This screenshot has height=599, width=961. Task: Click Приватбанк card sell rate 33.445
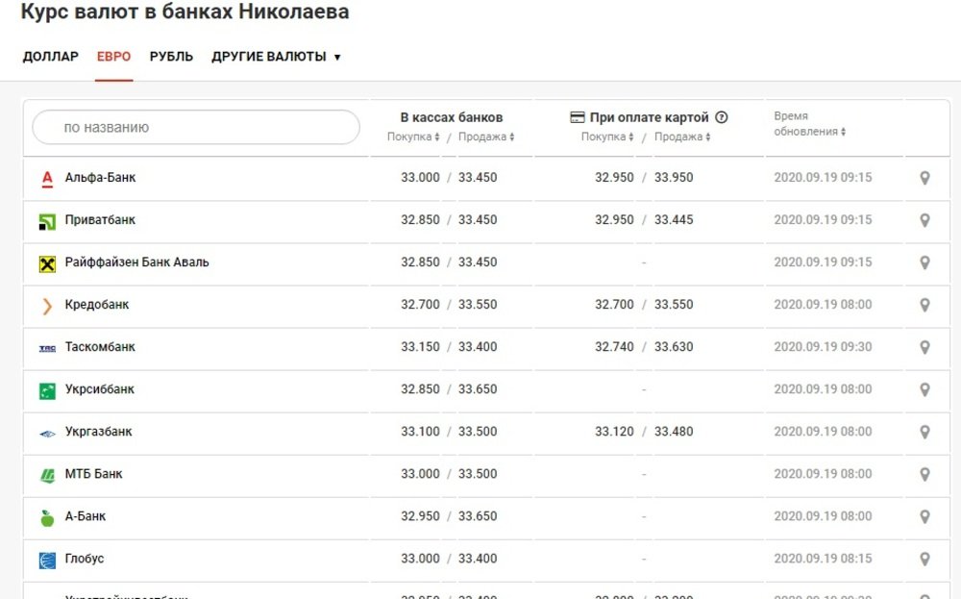[674, 219]
